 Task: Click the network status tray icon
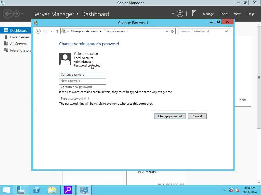(x=231, y=190)
